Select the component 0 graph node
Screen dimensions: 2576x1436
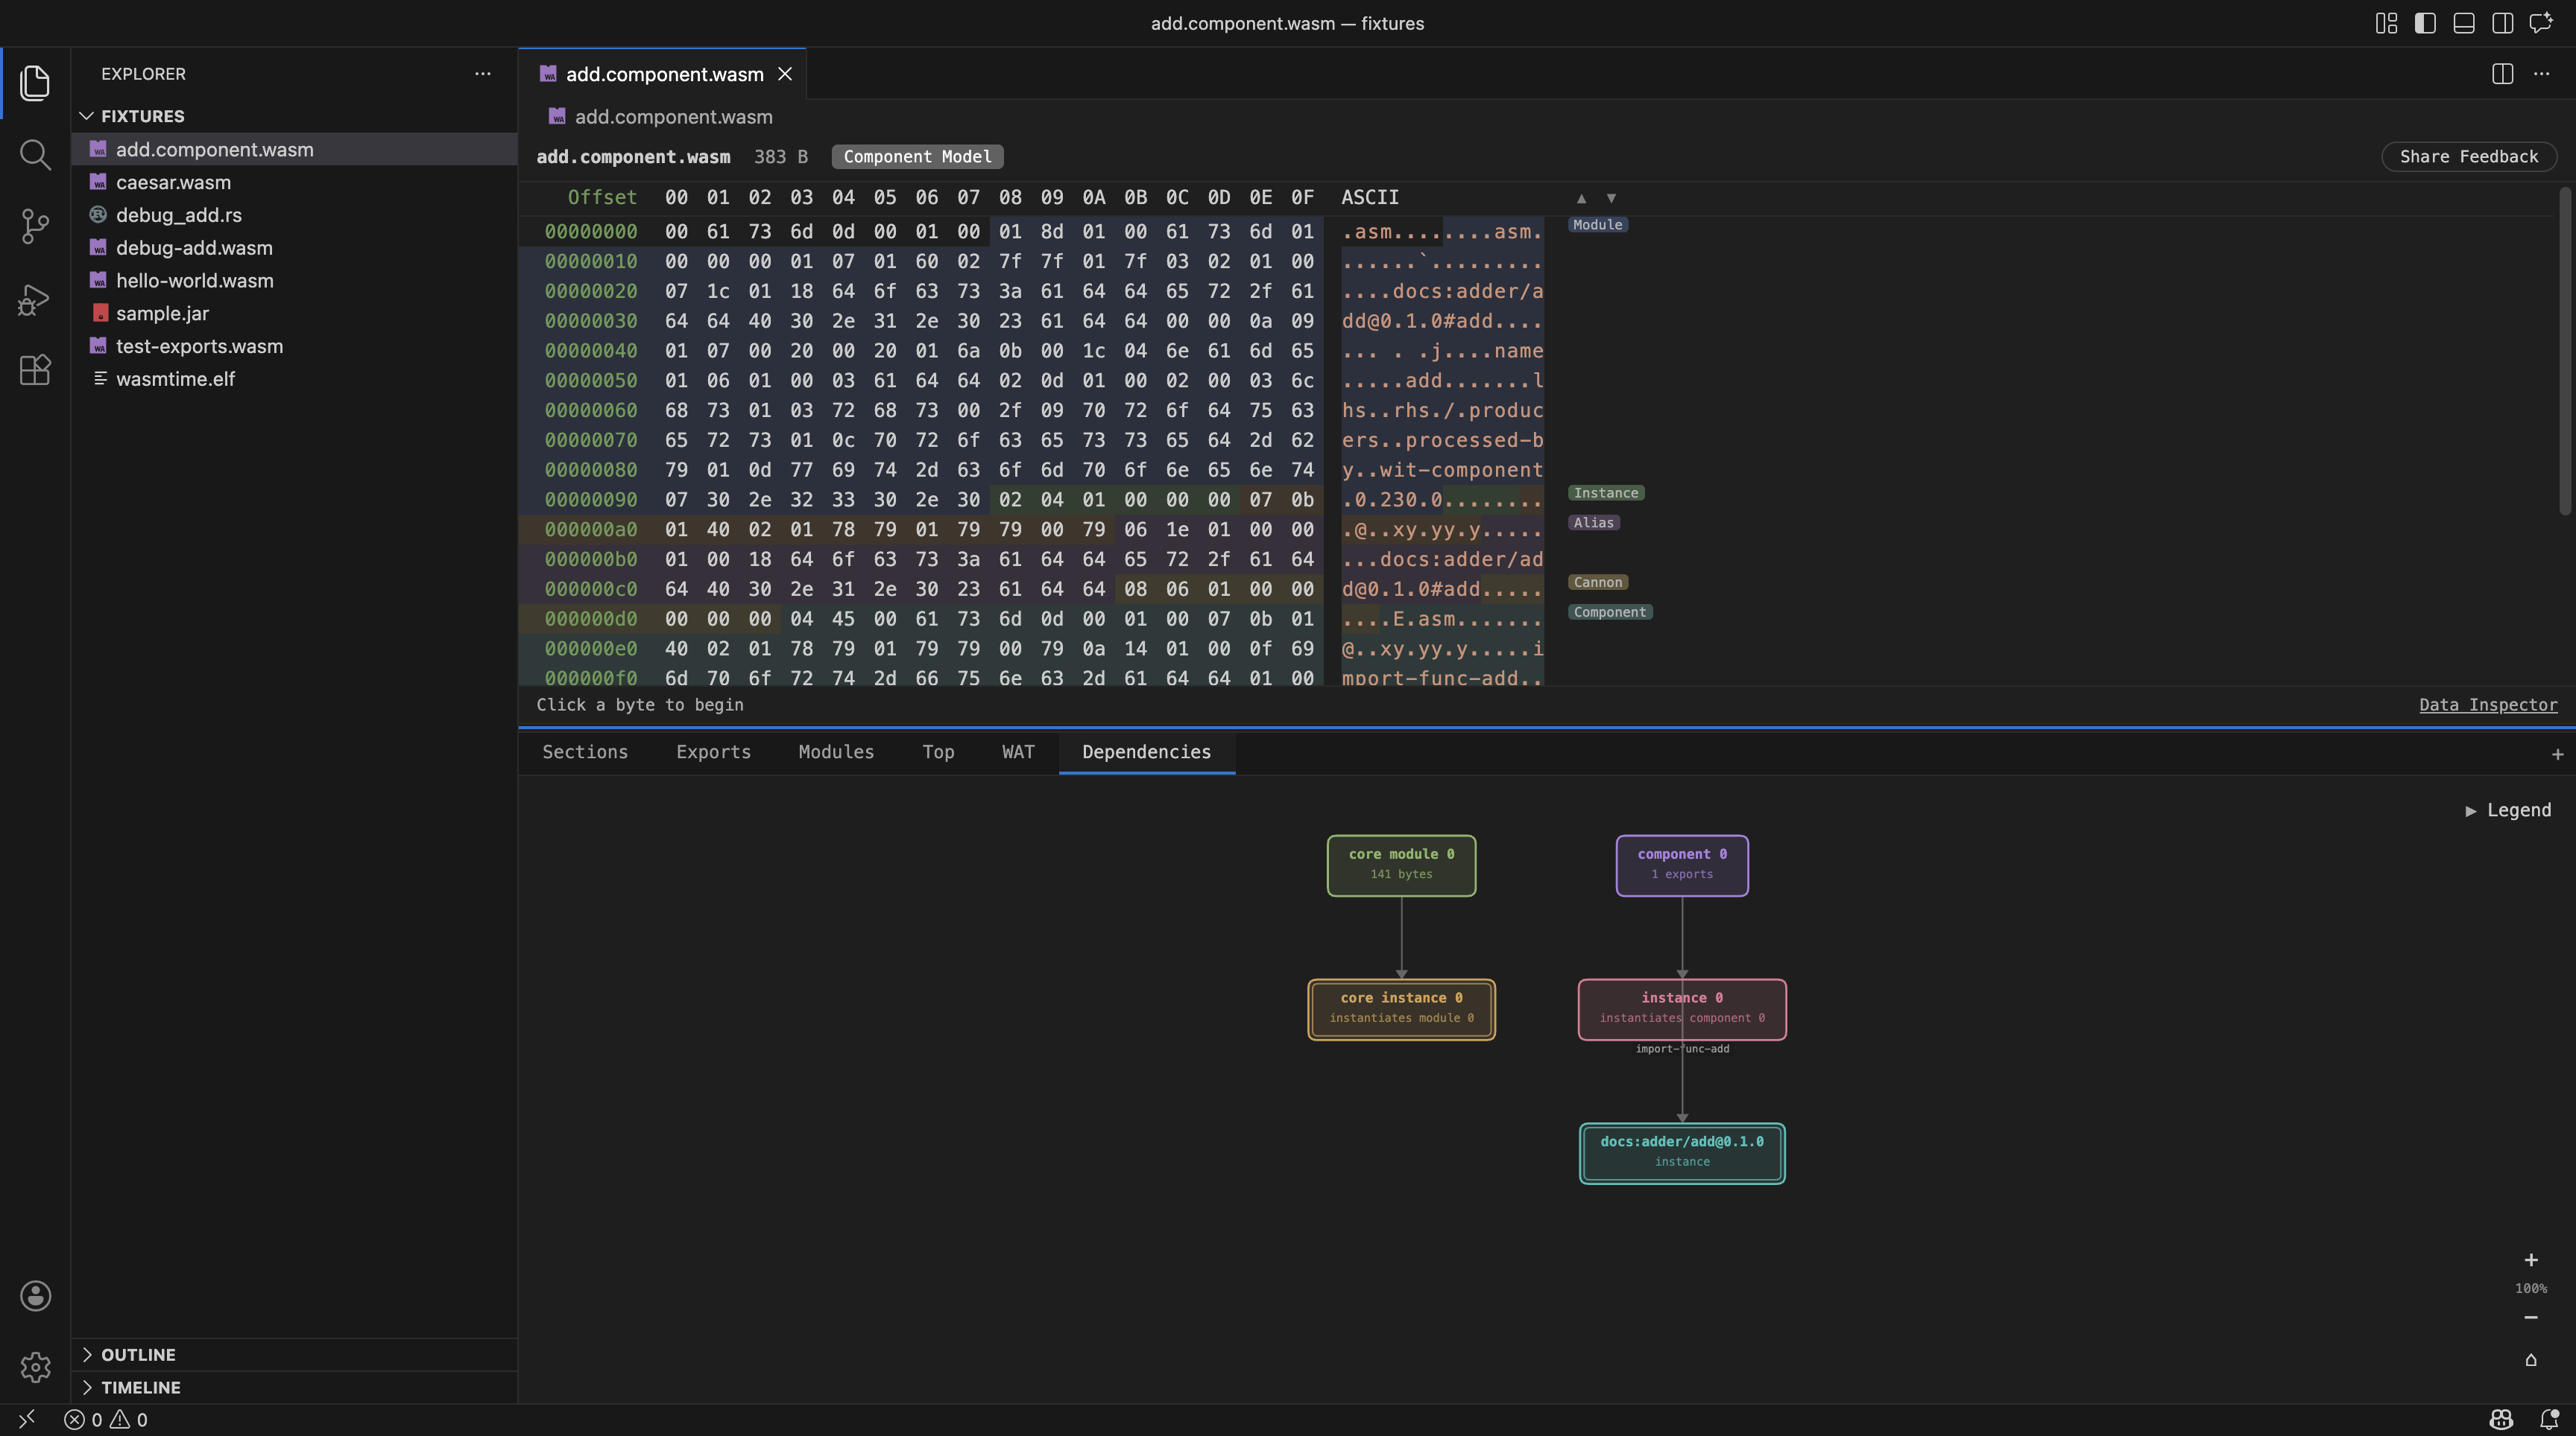[1682, 865]
